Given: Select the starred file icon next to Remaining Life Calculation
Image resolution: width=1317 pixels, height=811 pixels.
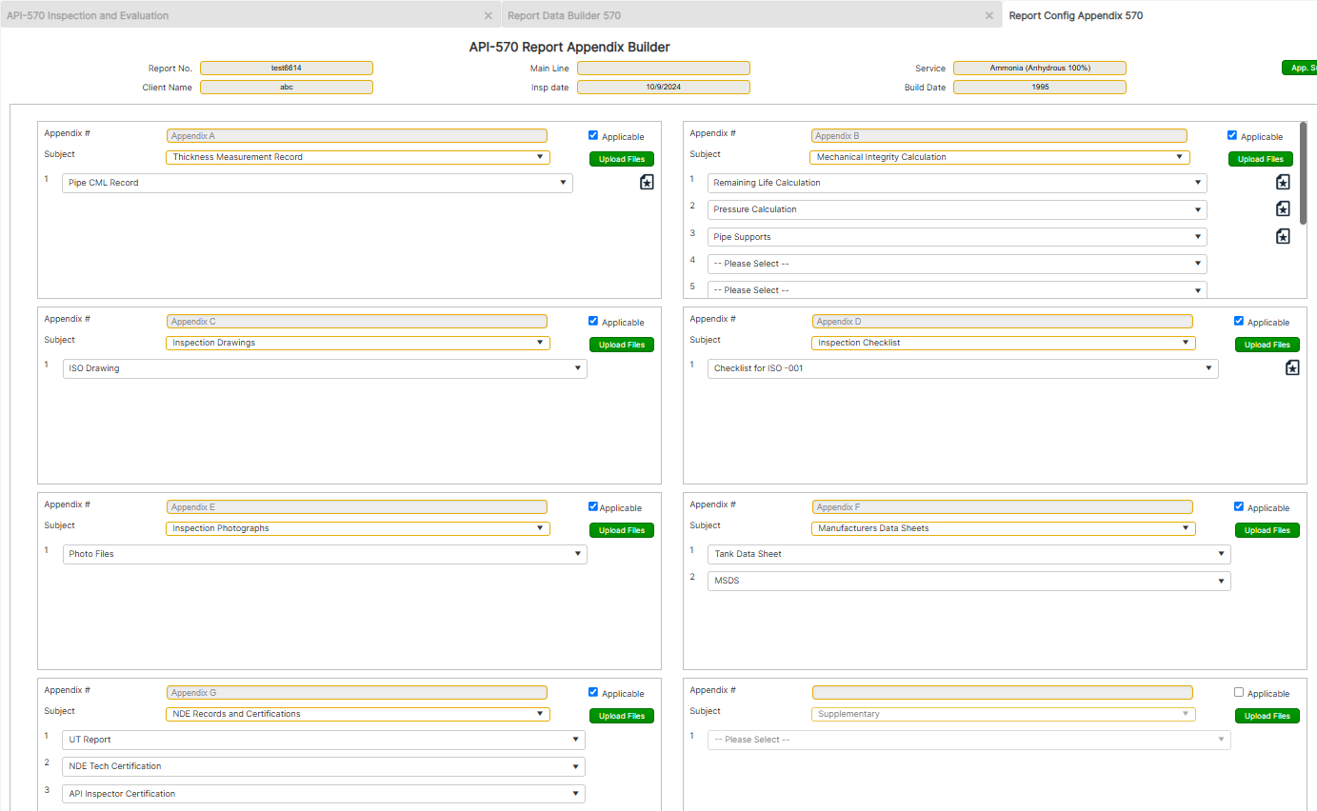Looking at the screenshot, I should pos(1283,182).
